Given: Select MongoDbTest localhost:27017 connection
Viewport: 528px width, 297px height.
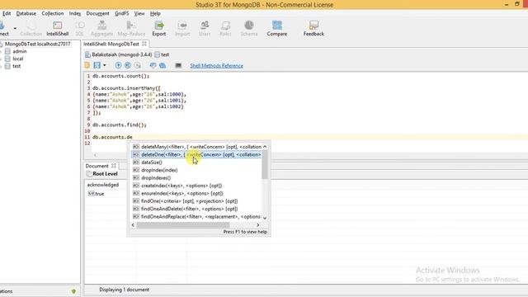Looking at the screenshot, I should [37, 44].
